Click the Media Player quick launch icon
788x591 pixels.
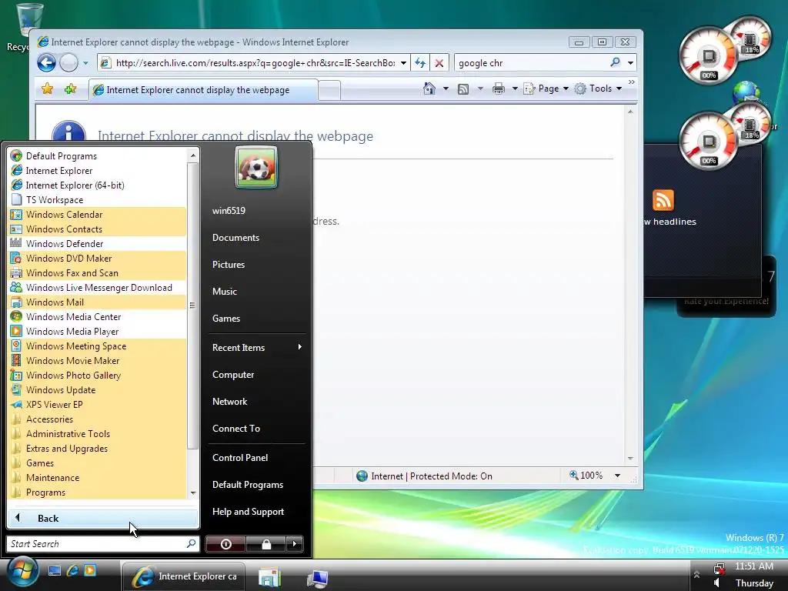click(90, 570)
